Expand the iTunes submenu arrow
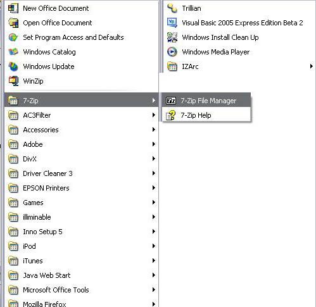 coord(154,261)
